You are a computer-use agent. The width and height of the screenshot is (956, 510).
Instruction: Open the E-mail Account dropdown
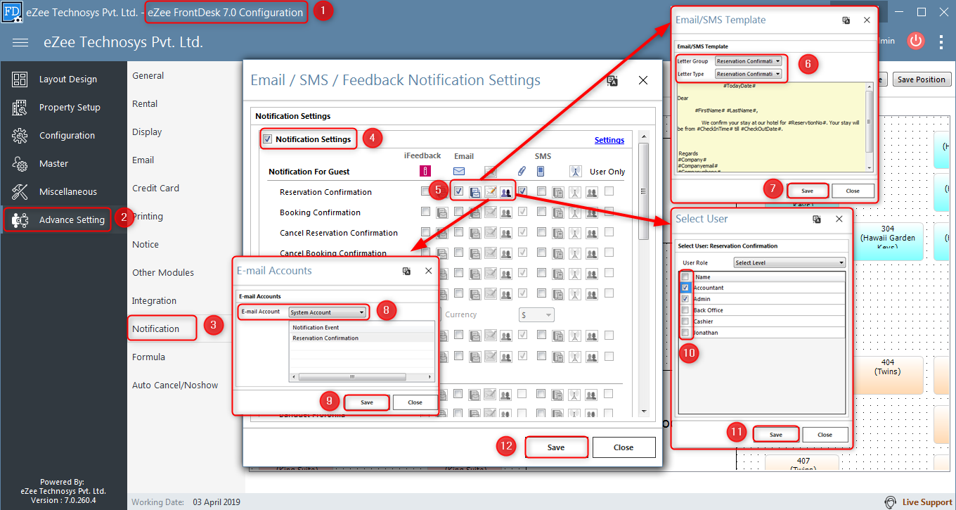click(328, 312)
